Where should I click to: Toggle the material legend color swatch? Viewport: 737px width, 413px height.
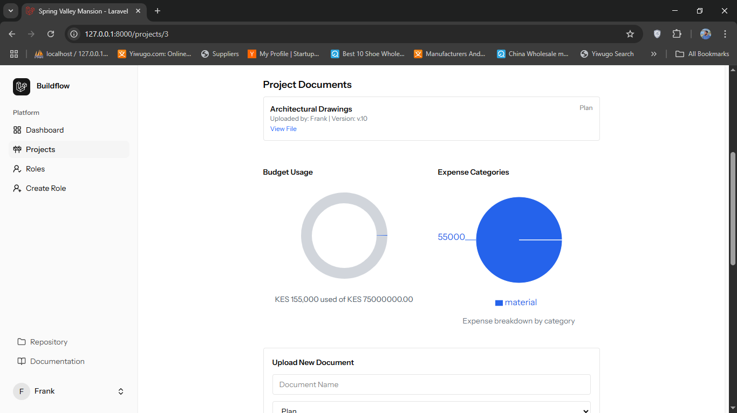[x=499, y=303]
